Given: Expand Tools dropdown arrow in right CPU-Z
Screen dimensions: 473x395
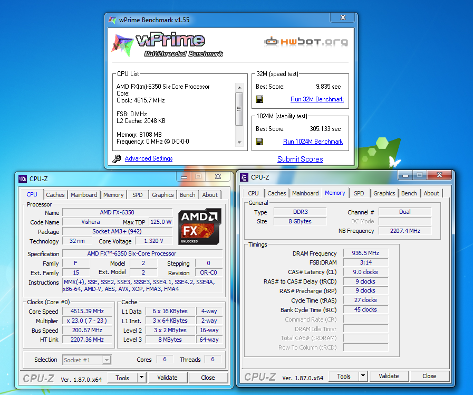Looking at the screenshot, I should coord(363,376).
